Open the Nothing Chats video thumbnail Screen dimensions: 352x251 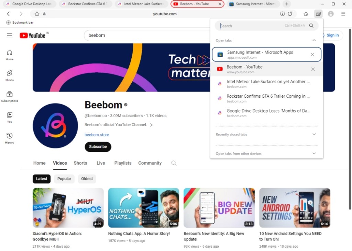coord(143,207)
